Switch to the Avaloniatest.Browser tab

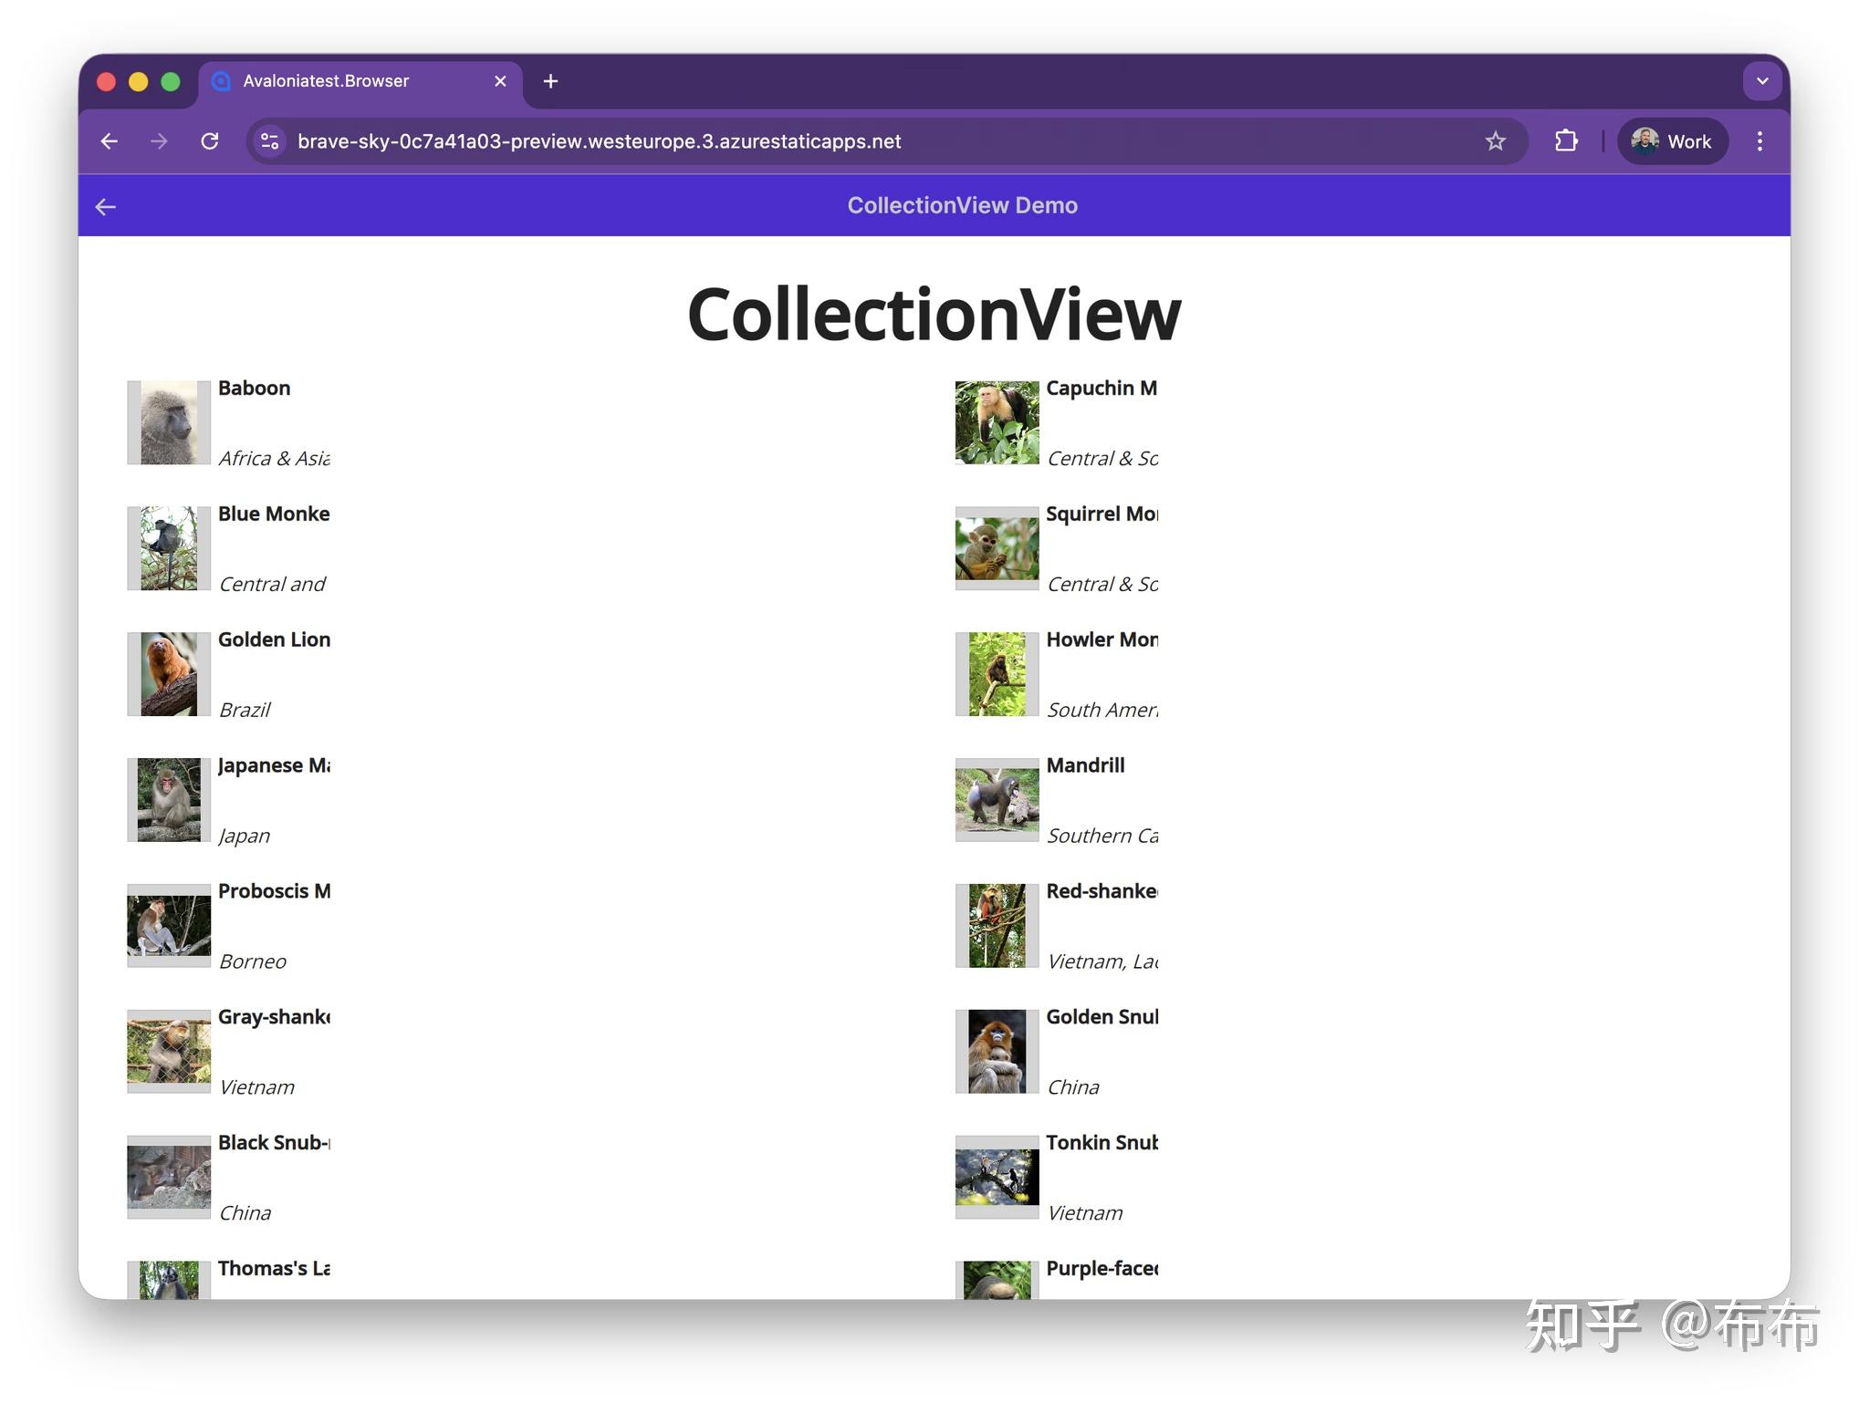326,81
